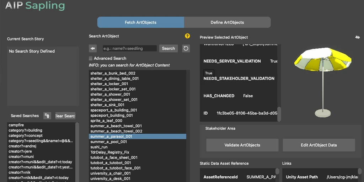The height and width of the screenshot is (182, 364).
Task: Select summer_a_beach_towel_001 in the list
Action: (x=138, y=126)
